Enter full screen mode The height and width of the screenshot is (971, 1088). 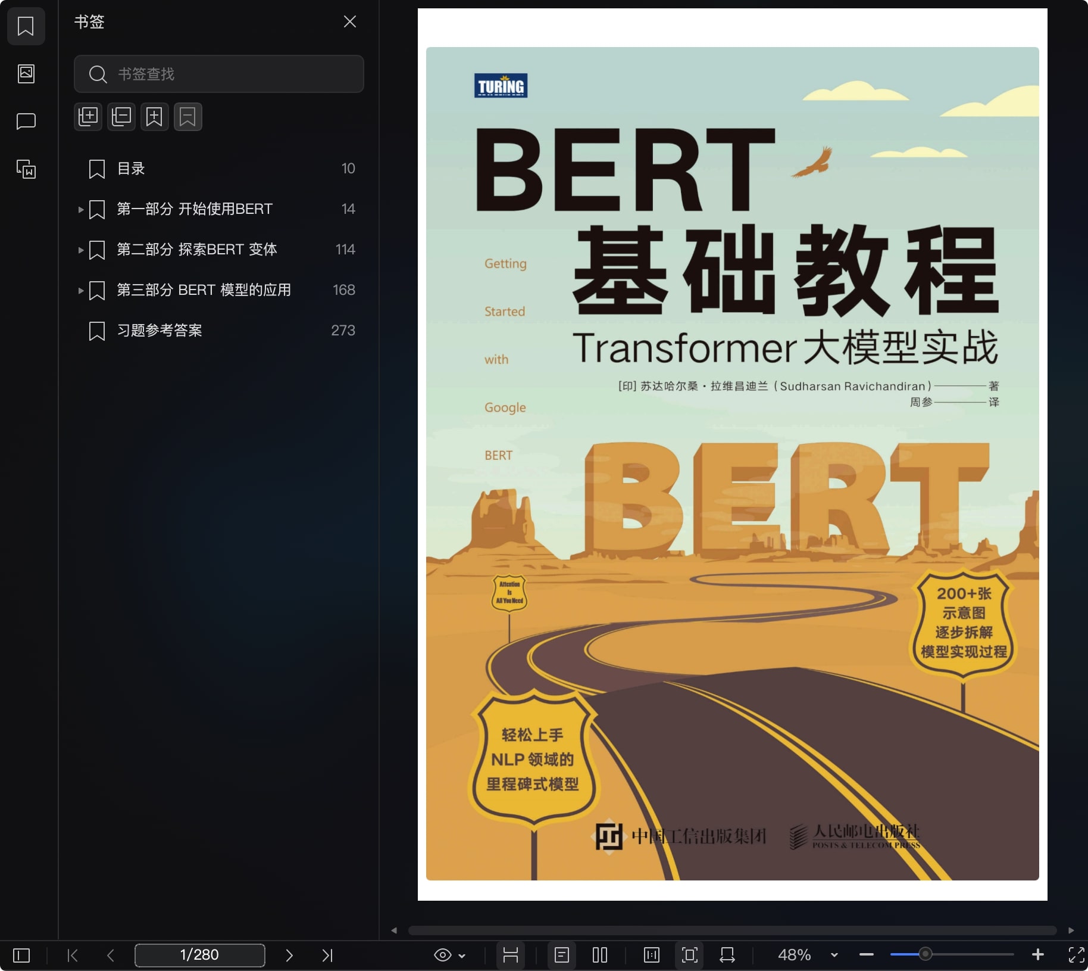1076,955
